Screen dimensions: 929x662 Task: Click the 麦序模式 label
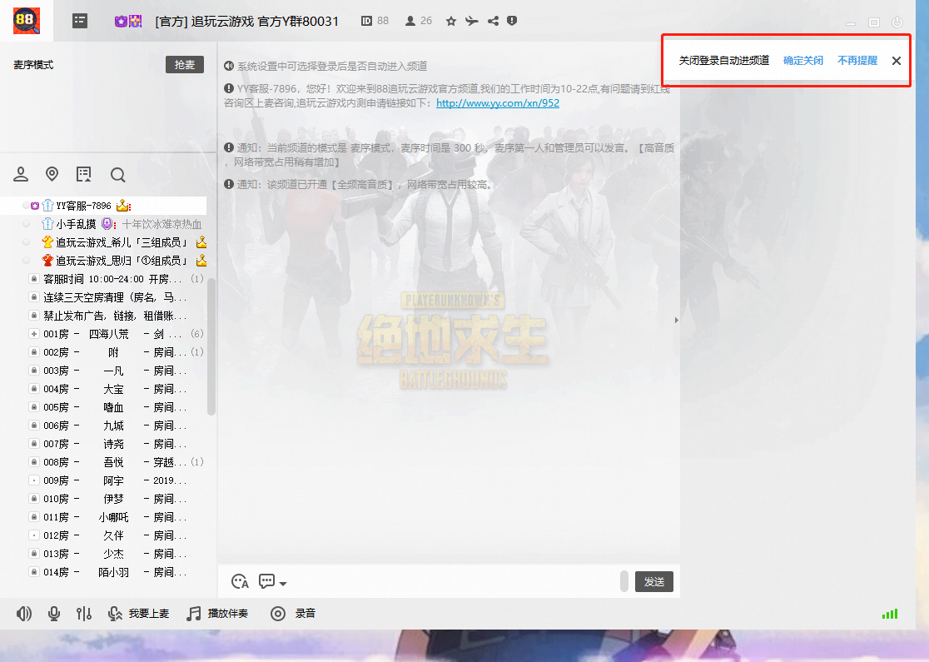(x=33, y=65)
